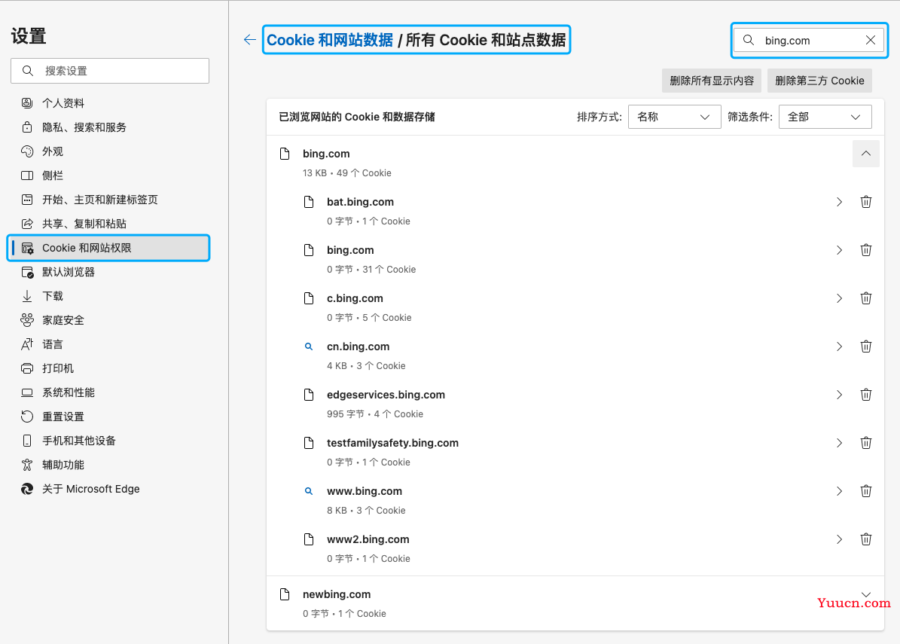Viewport: 900px width, 644px height.
Task: Remove cn.bing.com data using trash icon
Action: 866,346
